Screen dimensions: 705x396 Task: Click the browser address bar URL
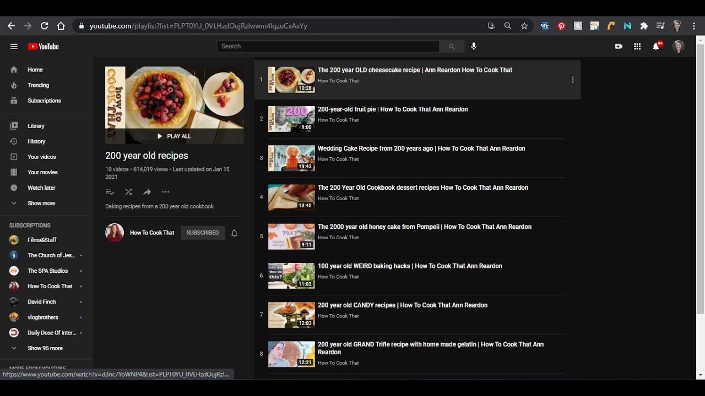pos(198,26)
